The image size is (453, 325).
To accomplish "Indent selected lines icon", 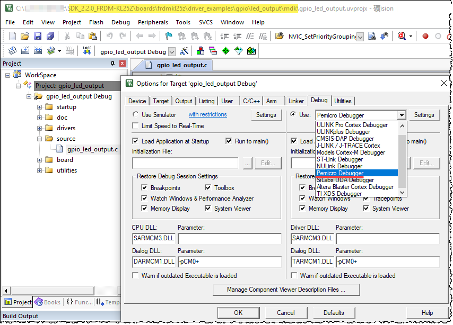I will click(224, 36).
